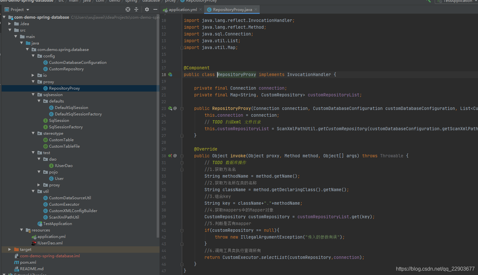
Task: Switch to RepositoryProxy.java tab
Action: (232, 10)
